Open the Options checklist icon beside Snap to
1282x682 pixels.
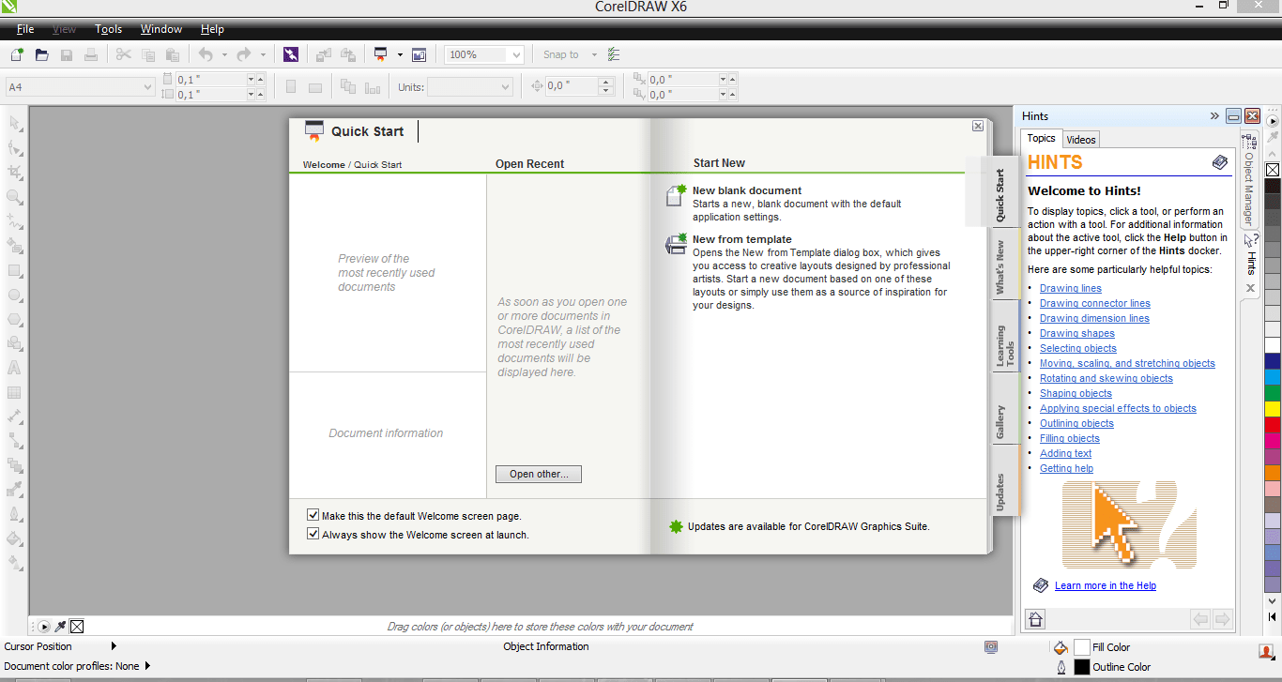(614, 54)
